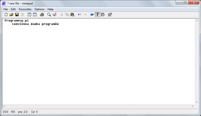Click the New file toolbar icon
The height and width of the screenshot is (116, 201).
coord(6,15)
